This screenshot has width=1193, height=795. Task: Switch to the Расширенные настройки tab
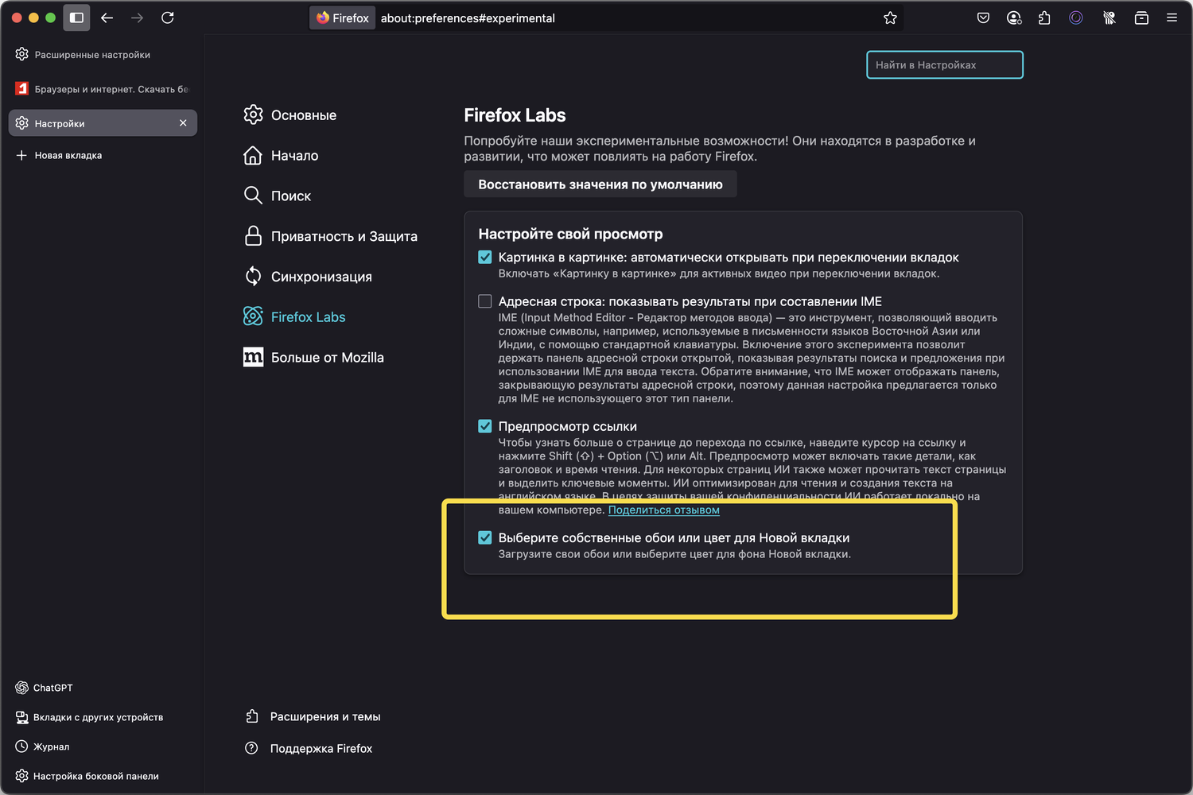[92, 55]
